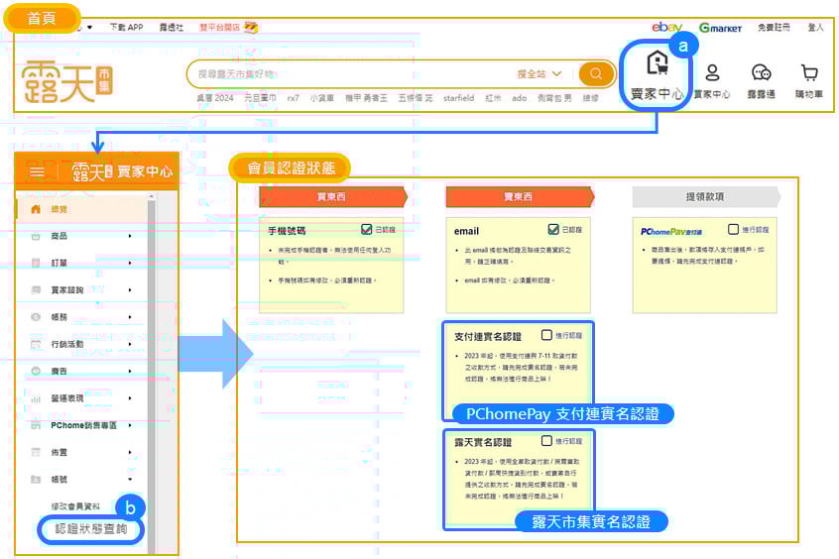Select 總覽 in the seller sidebar
839x559 pixels.
point(60,209)
